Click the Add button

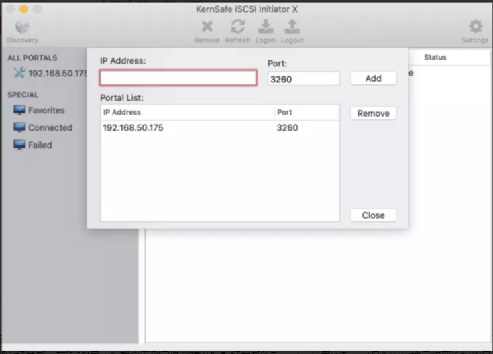pos(373,78)
